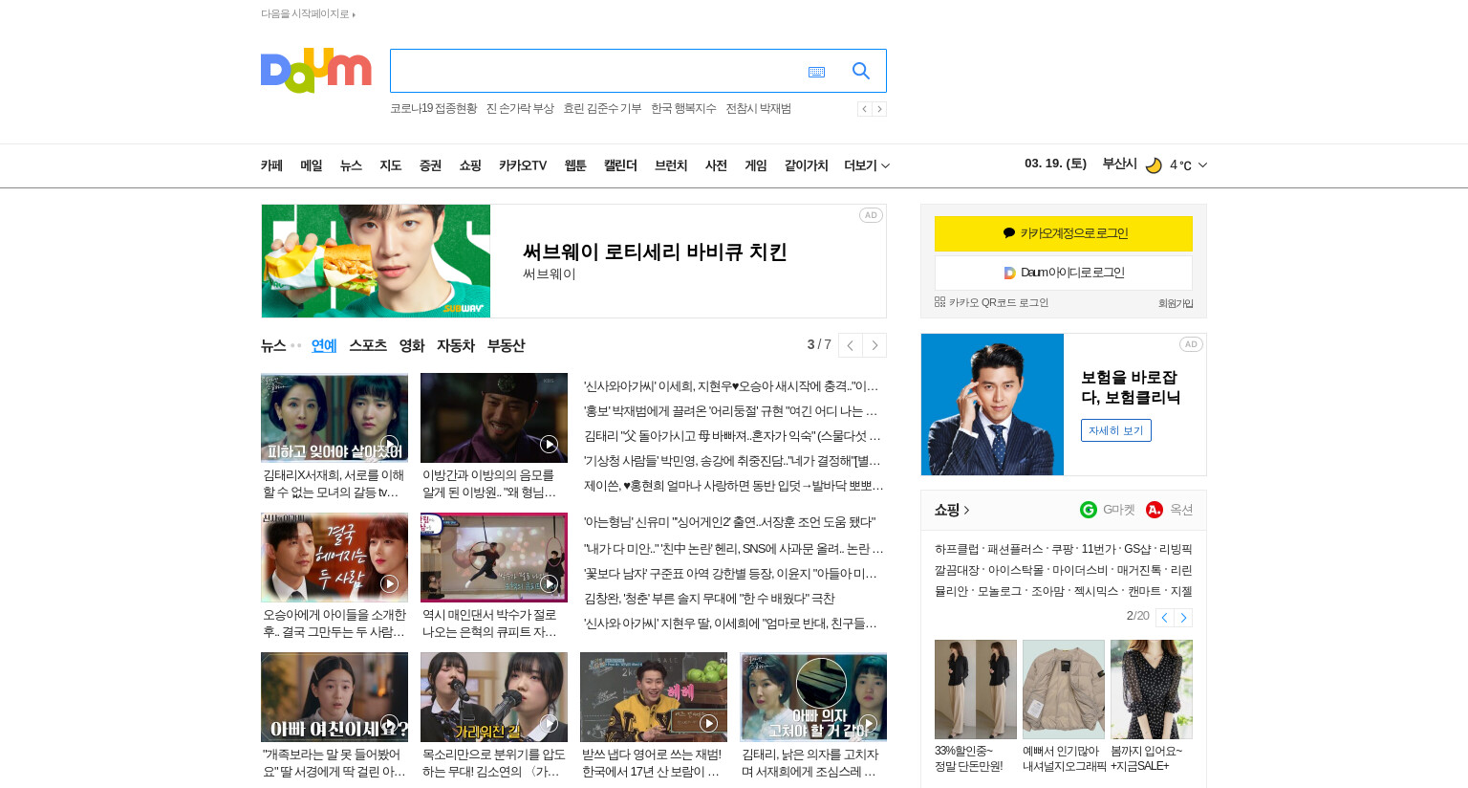Open headline about 아는형님 신유미

click(x=729, y=522)
